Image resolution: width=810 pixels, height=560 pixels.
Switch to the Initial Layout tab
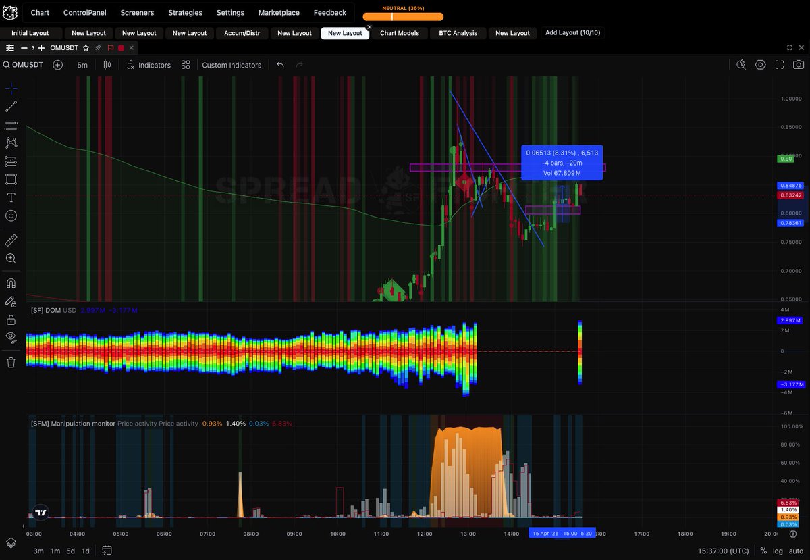pos(30,33)
